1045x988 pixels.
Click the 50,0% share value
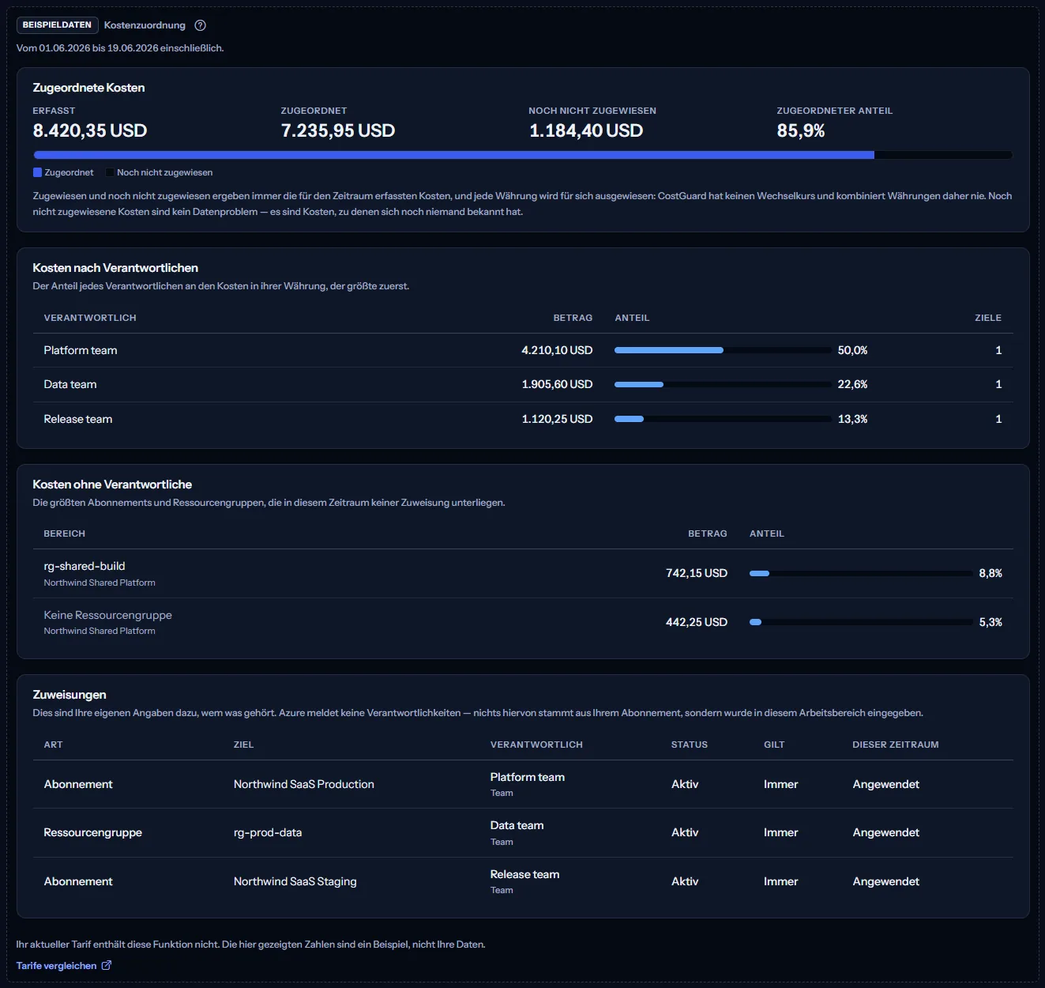coord(852,350)
